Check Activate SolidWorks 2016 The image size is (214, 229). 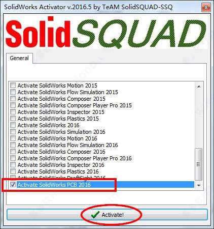[13, 125]
